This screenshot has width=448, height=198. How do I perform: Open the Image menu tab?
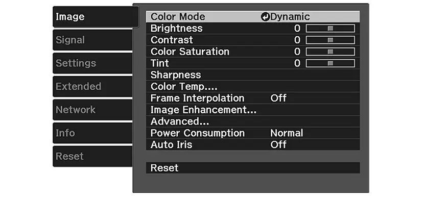96,17
